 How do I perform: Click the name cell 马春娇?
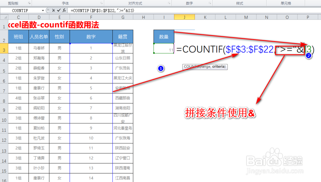pyautogui.click(x=39, y=48)
